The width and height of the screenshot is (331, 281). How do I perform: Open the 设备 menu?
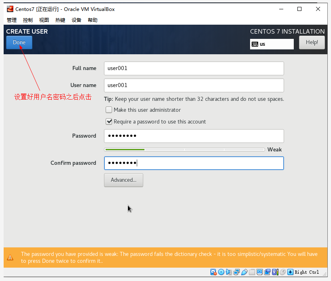tap(76, 20)
